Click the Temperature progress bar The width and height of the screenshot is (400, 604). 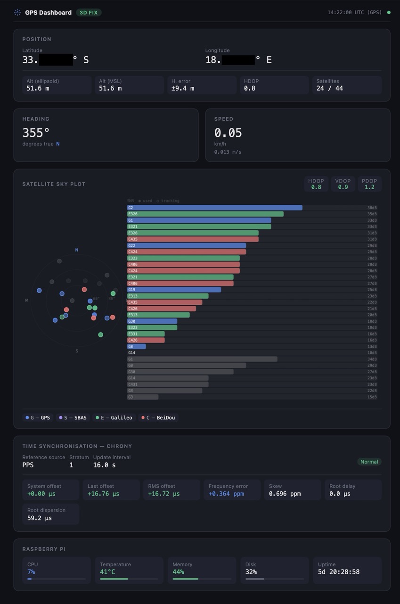point(129,579)
